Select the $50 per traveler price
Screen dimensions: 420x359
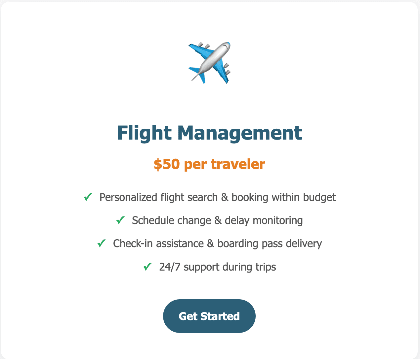209,164
